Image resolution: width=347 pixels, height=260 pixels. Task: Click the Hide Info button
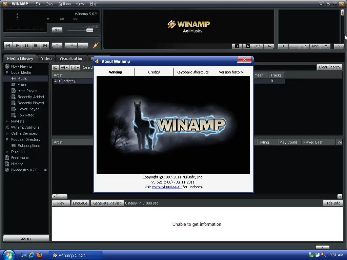[x=333, y=203]
